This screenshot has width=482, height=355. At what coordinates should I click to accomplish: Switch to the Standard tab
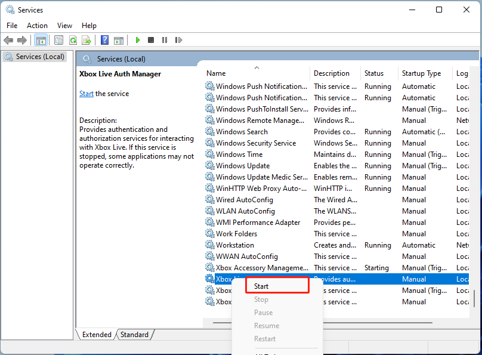click(134, 335)
